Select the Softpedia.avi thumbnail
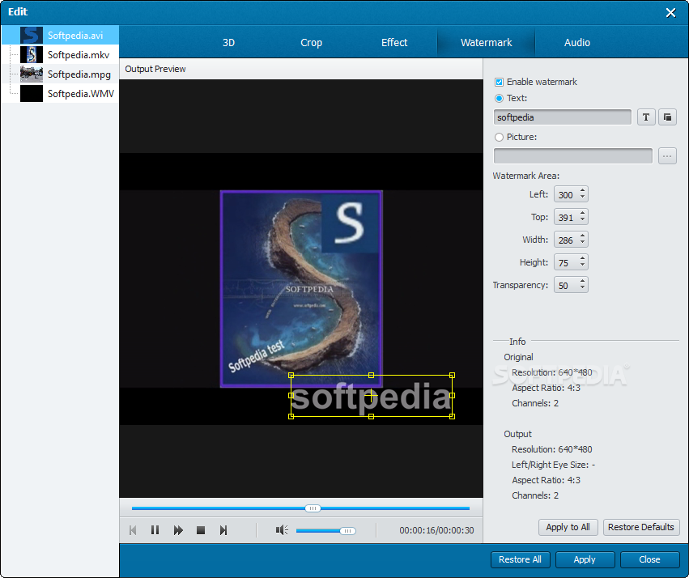This screenshot has height=578, width=689. coord(32,35)
